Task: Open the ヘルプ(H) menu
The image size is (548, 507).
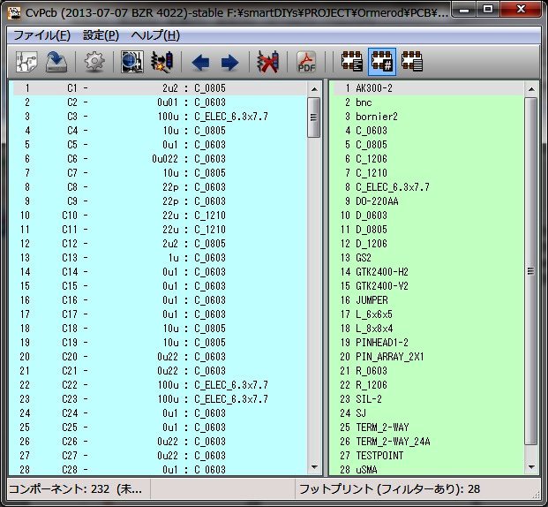Action: 155,35
